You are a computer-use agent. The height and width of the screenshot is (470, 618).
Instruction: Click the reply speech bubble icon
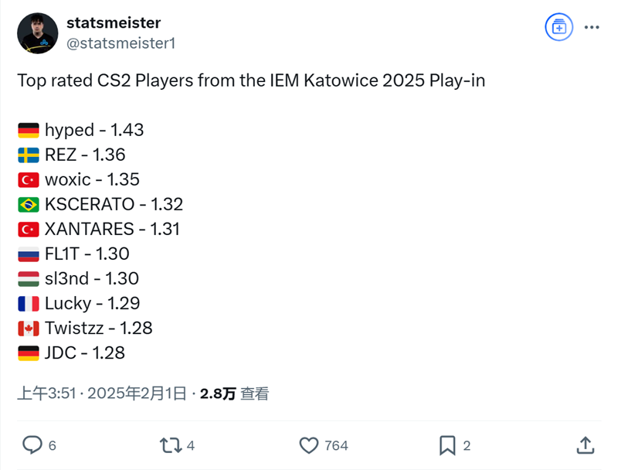coord(32,445)
